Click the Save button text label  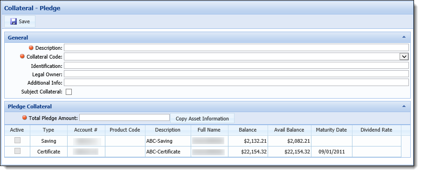(x=24, y=21)
